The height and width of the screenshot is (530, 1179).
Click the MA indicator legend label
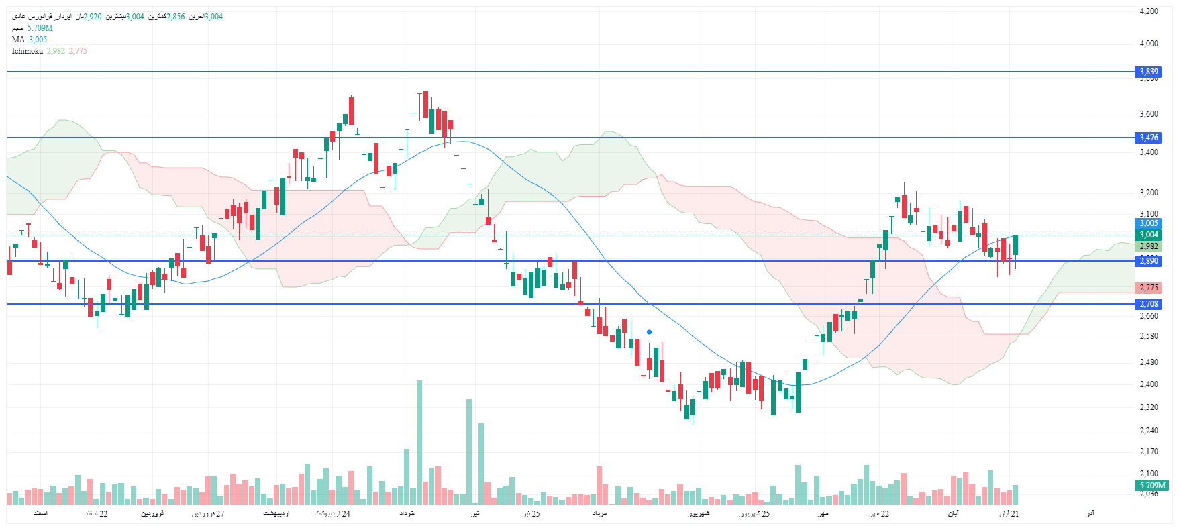click(18, 40)
